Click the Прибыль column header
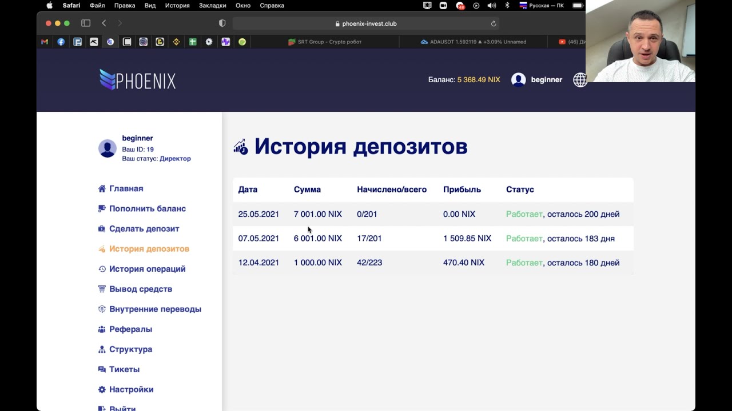The width and height of the screenshot is (732, 411). coord(462,190)
